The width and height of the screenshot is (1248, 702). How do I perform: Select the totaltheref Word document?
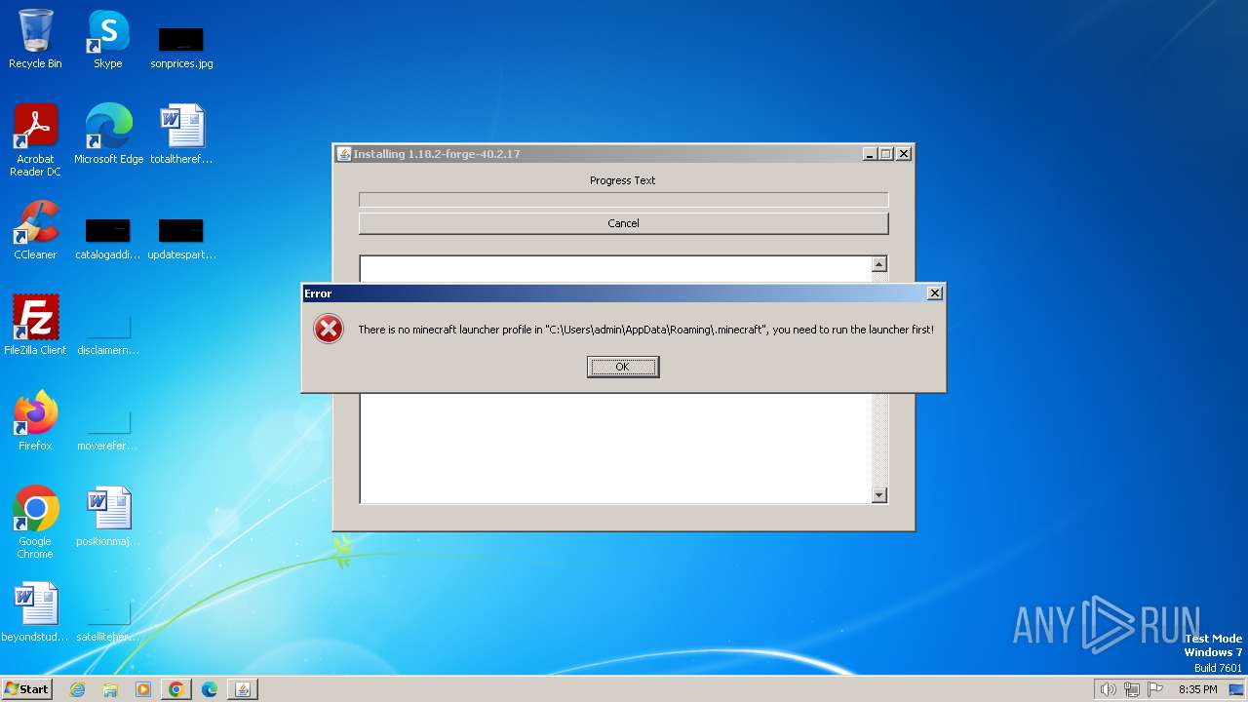pyautogui.click(x=181, y=135)
